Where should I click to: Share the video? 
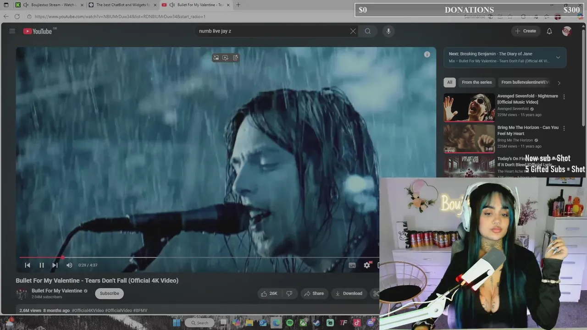pos(314,293)
